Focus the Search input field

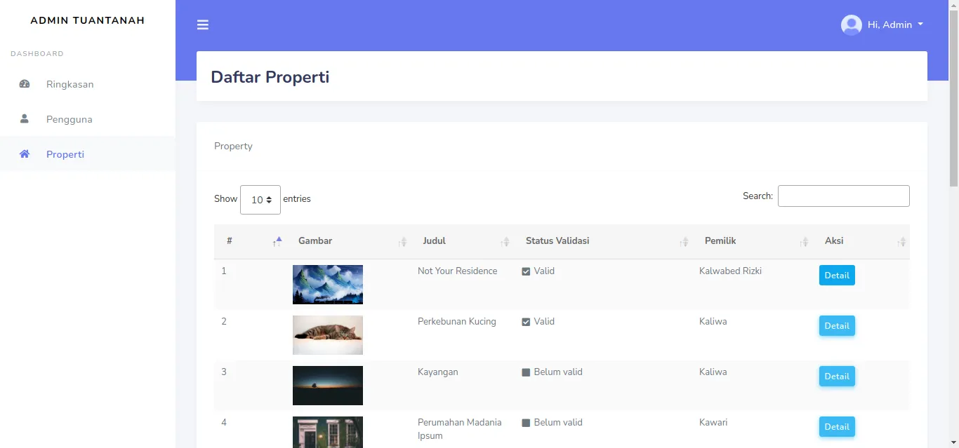[843, 196]
